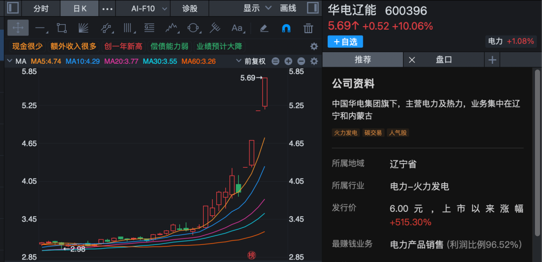
Task: Click the red 榜 badge on the chart
Action: pyautogui.click(x=250, y=255)
